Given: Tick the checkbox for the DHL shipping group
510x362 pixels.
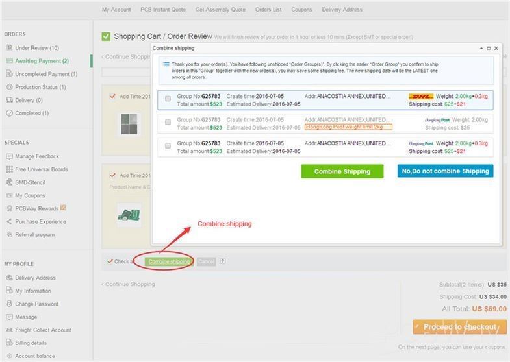Looking at the screenshot, I should (x=168, y=99).
